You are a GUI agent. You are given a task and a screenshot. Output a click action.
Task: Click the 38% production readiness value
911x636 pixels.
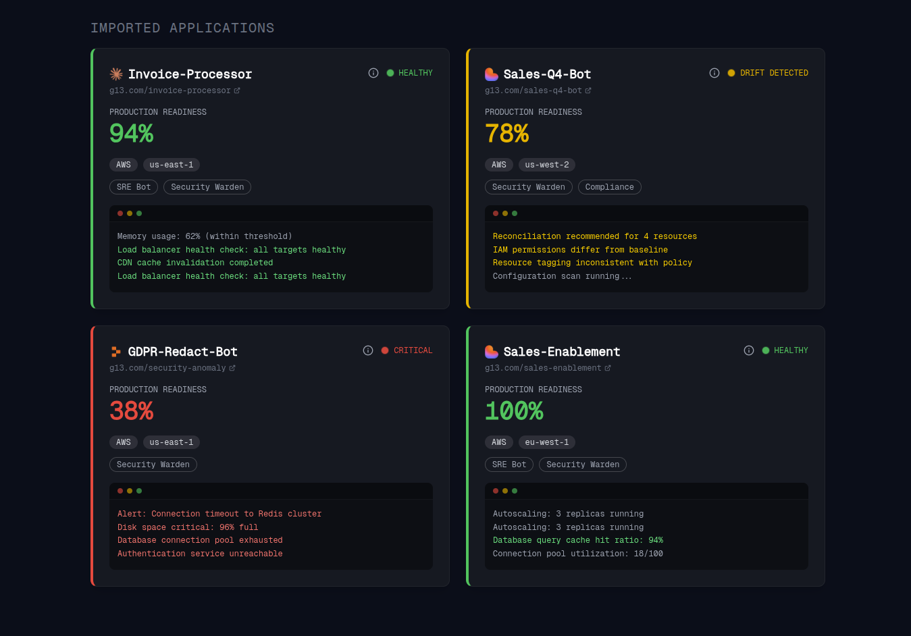coord(131,410)
